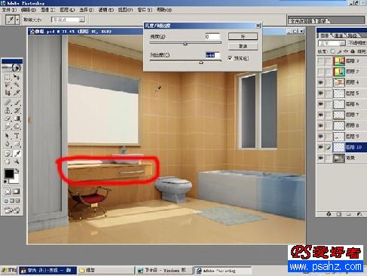
Task: Hide layer 图层 5 eye icon
Action: (320, 94)
